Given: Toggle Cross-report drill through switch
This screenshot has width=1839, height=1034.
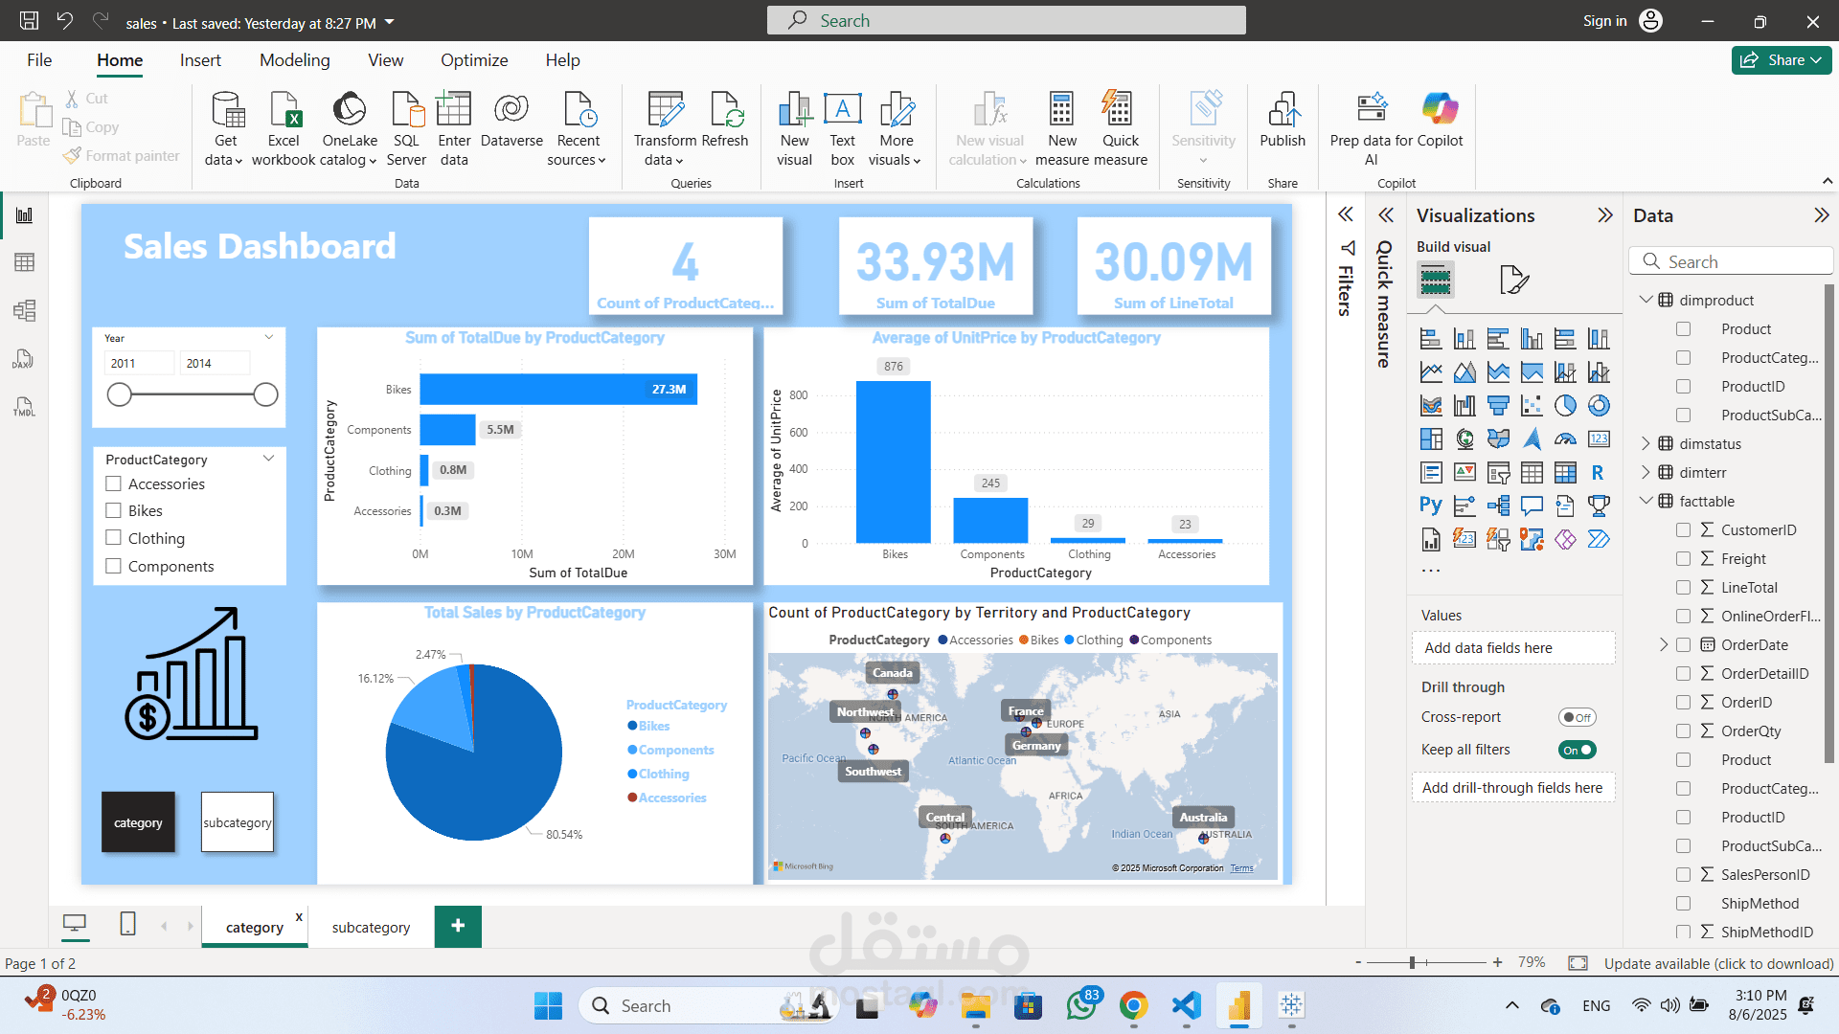Looking at the screenshot, I should (1578, 717).
